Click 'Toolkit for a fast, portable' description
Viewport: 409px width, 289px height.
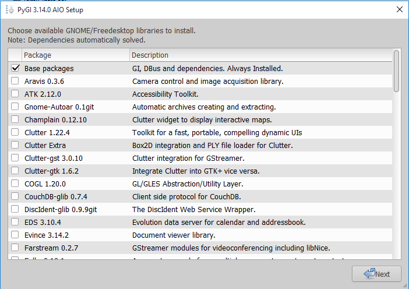coord(217,133)
